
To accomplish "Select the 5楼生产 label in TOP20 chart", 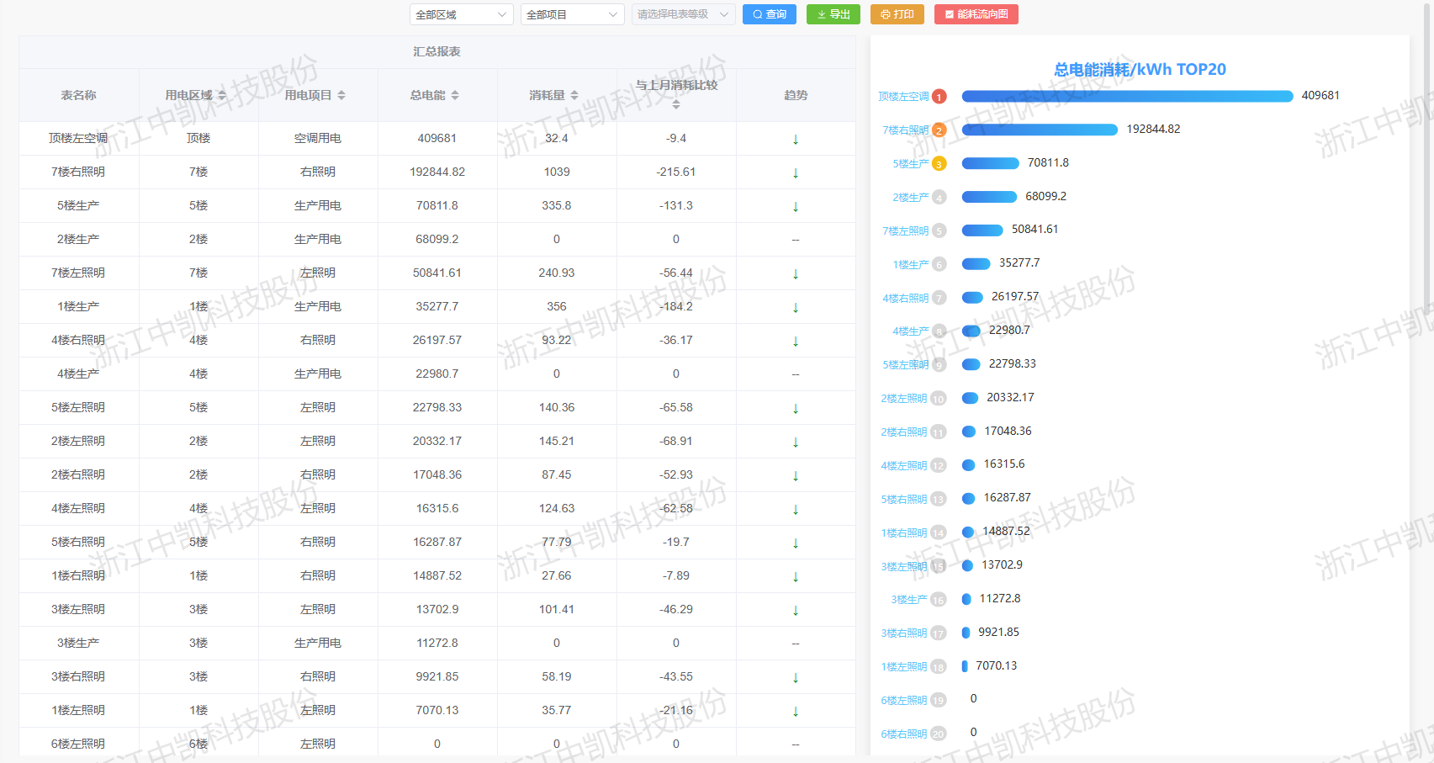I will point(910,164).
